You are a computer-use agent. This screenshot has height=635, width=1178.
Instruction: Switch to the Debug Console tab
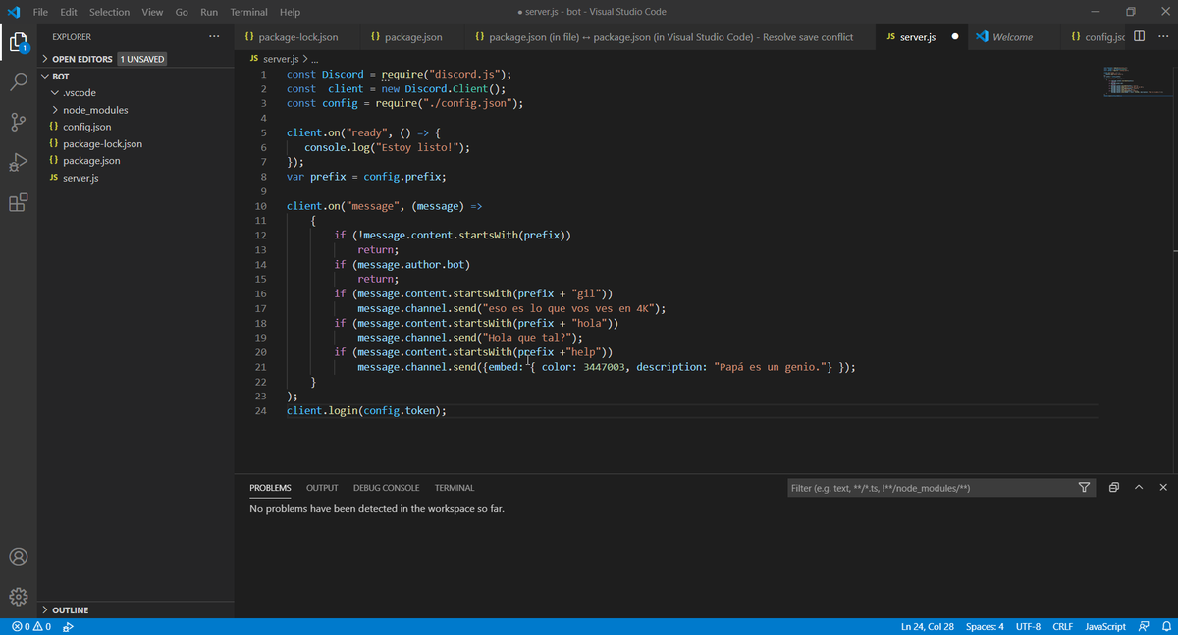click(386, 488)
